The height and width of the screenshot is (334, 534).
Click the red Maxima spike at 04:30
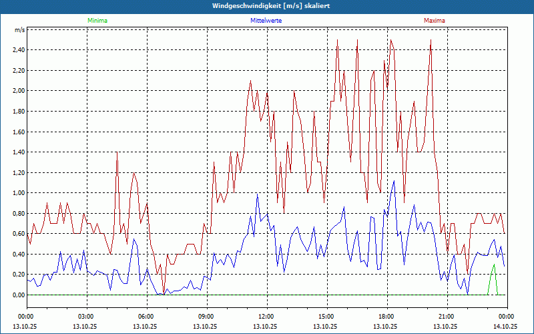coord(117,152)
